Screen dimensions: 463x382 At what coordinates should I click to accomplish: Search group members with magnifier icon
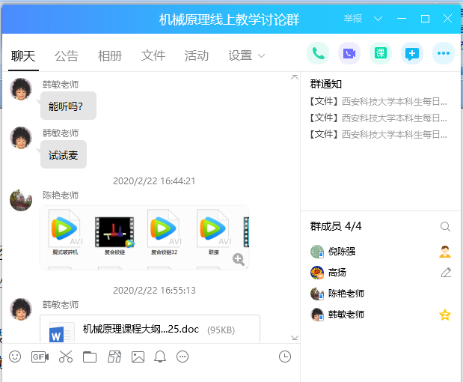[445, 227]
